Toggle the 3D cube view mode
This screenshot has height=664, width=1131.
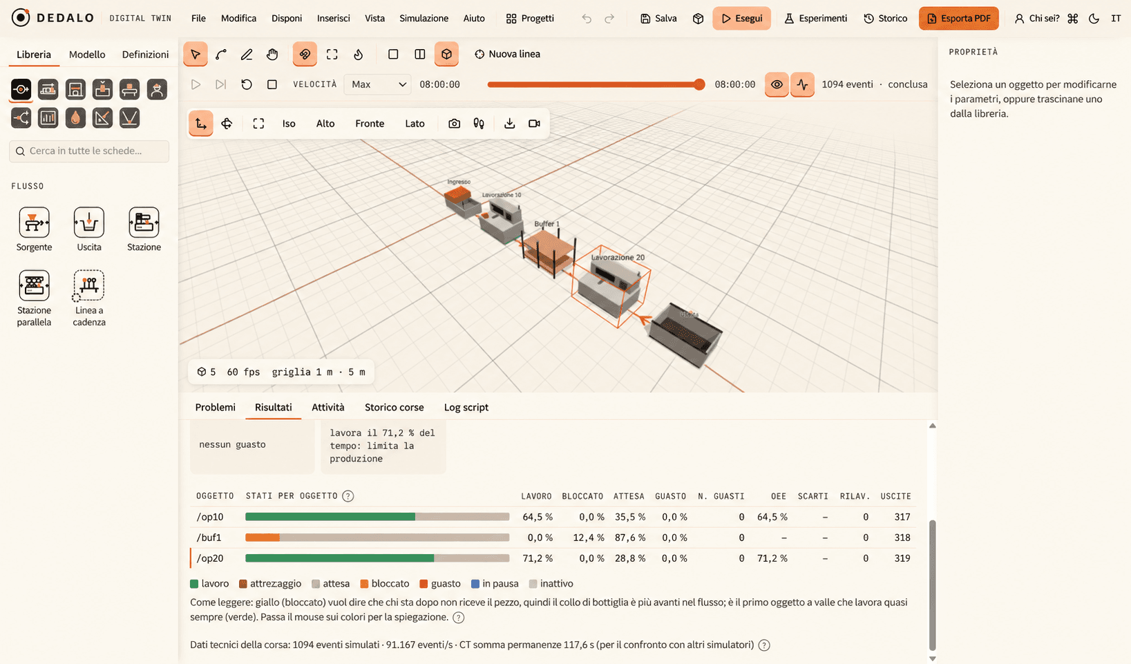(x=446, y=54)
